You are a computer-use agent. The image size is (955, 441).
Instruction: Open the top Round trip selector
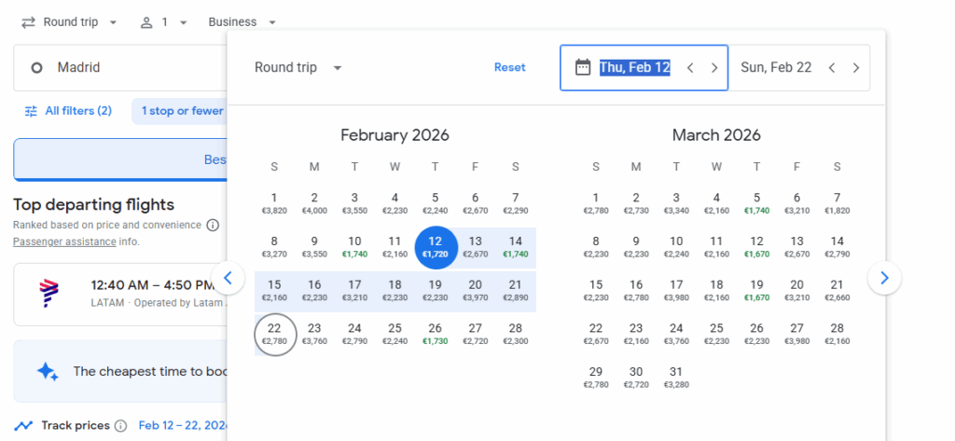coord(69,21)
